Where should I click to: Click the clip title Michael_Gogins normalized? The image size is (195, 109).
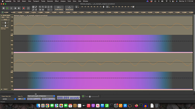point(31,15)
